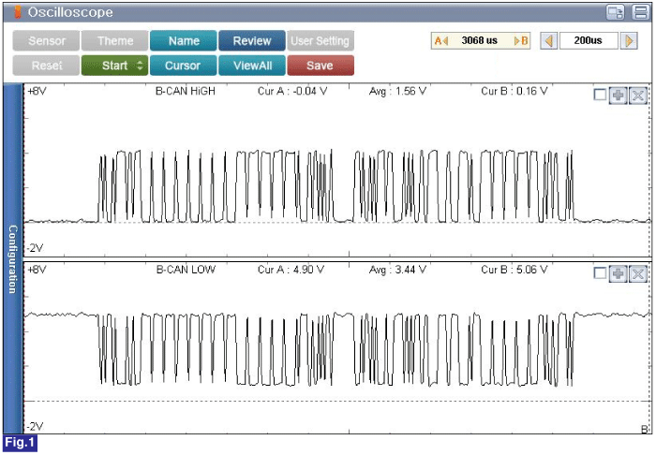This screenshot has height=455, width=656.
Task: Click the 200us time base field
Action: point(589,41)
